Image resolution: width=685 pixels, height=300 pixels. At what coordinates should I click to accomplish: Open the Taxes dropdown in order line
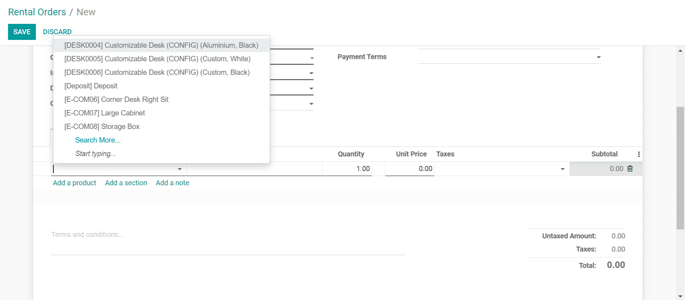[562, 169]
